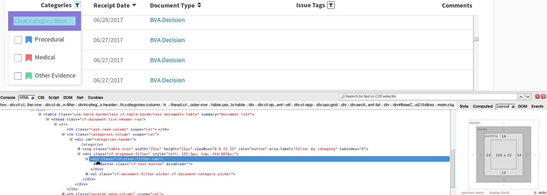547x195 pixels.
Task: Check the Medical category checkbox
Action: click(18, 58)
